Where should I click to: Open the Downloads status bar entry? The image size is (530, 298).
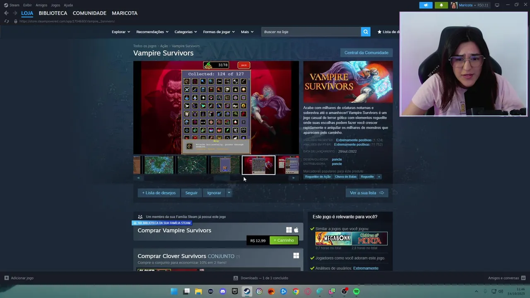pyautogui.click(x=261, y=278)
